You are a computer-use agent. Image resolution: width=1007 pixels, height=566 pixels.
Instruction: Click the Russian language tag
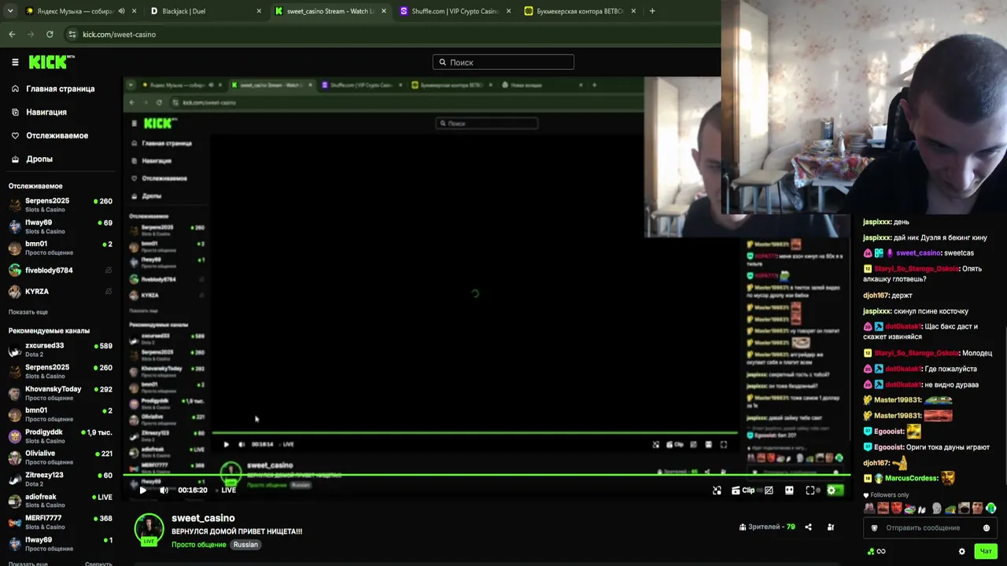click(245, 545)
